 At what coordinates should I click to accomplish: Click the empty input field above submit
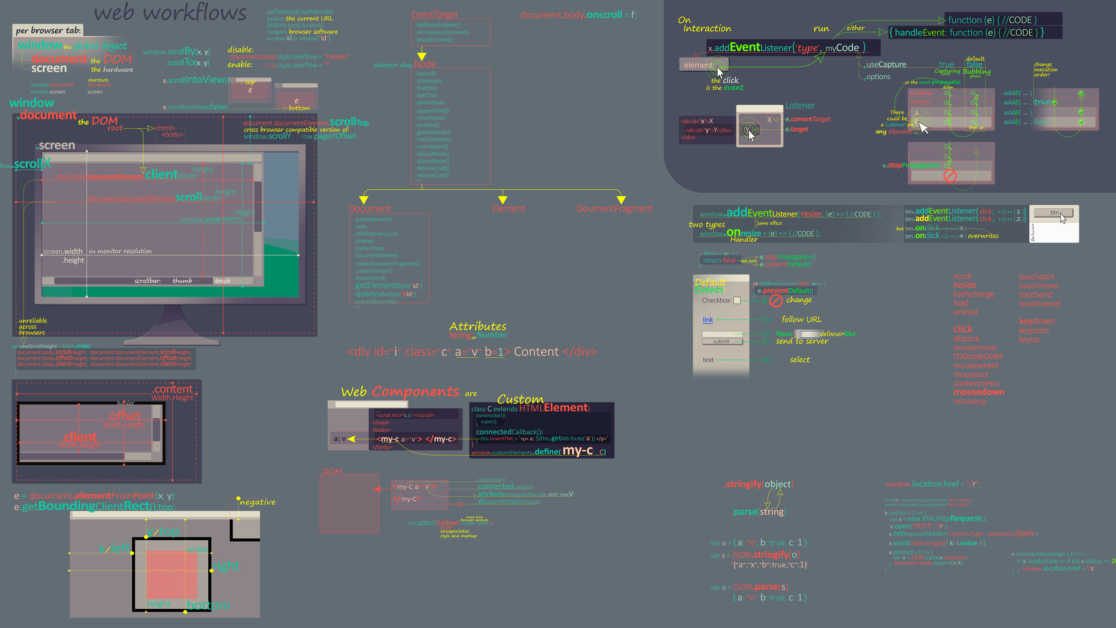[x=722, y=334]
